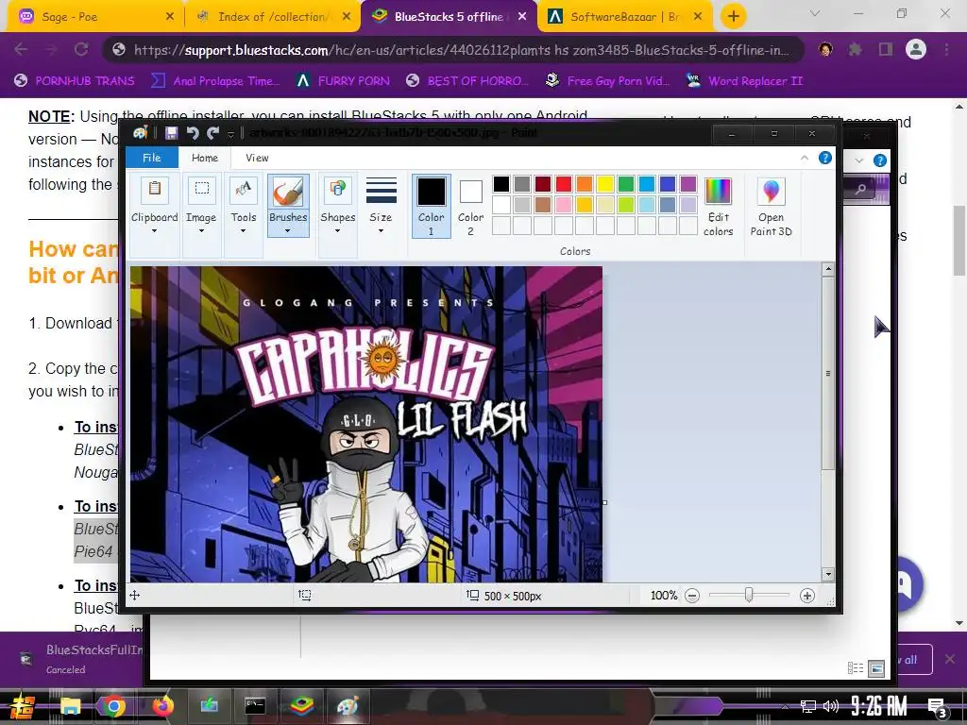Image resolution: width=967 pixels, height=725 pixels.
Task: Open Word Replacer II bookmark
Action: click(x=744, y=81)
